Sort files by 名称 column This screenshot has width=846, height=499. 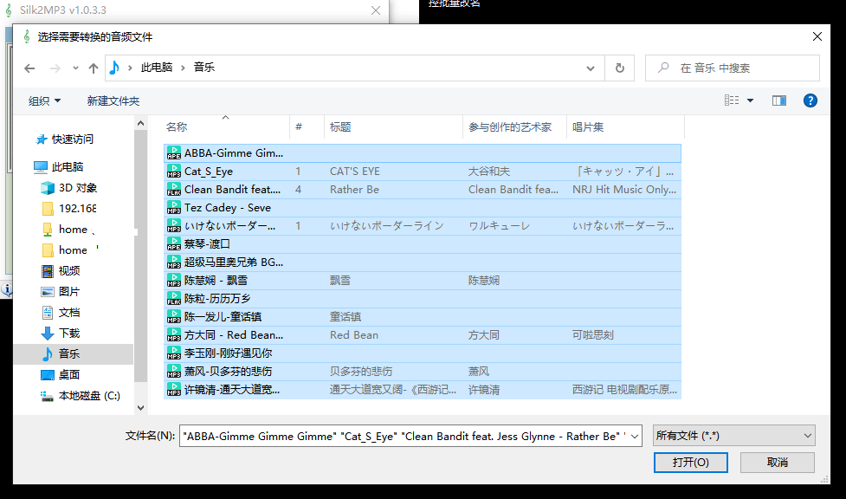[177, 126]
